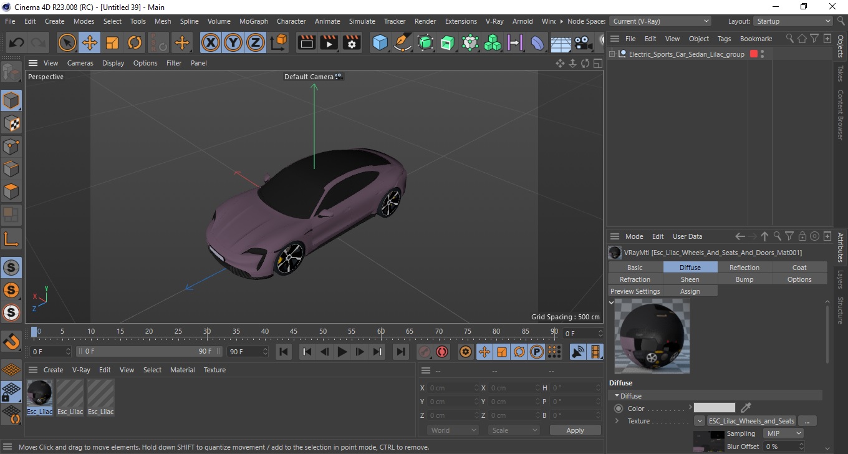Select the Scale tool

[x=112, y=43]
